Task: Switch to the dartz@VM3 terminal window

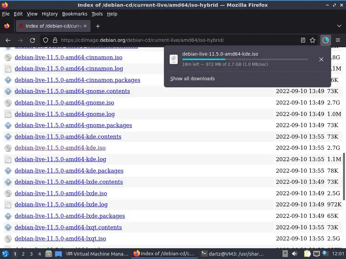Action: [x=233, y=254]
